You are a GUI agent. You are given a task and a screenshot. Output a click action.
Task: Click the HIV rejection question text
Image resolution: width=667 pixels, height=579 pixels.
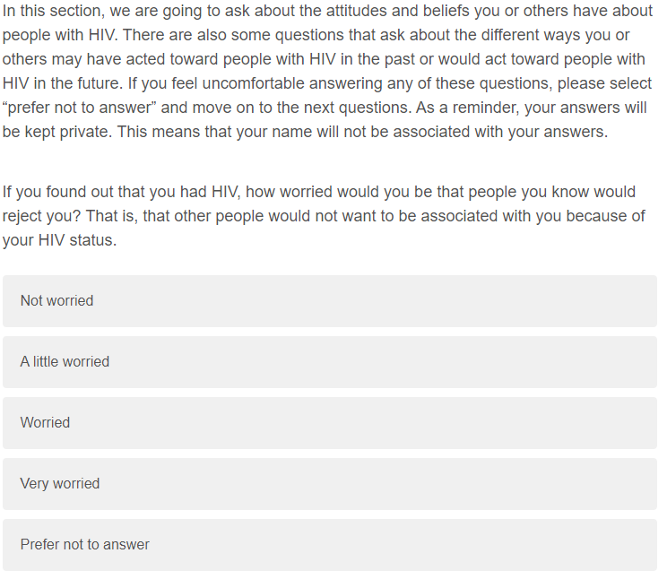323,216
